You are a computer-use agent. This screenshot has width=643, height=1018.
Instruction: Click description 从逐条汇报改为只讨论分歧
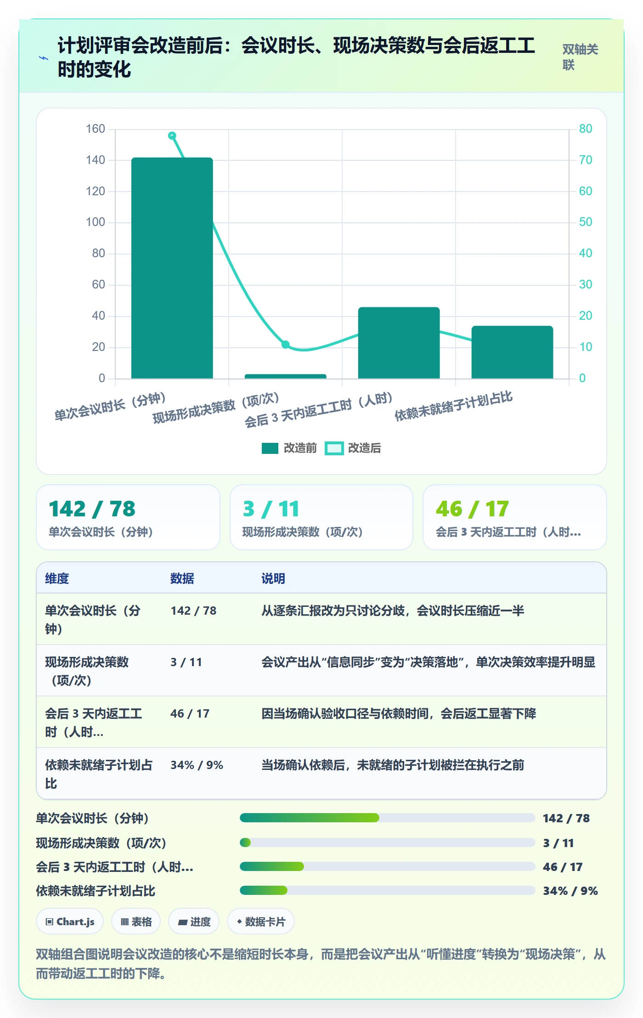(393, 611)
